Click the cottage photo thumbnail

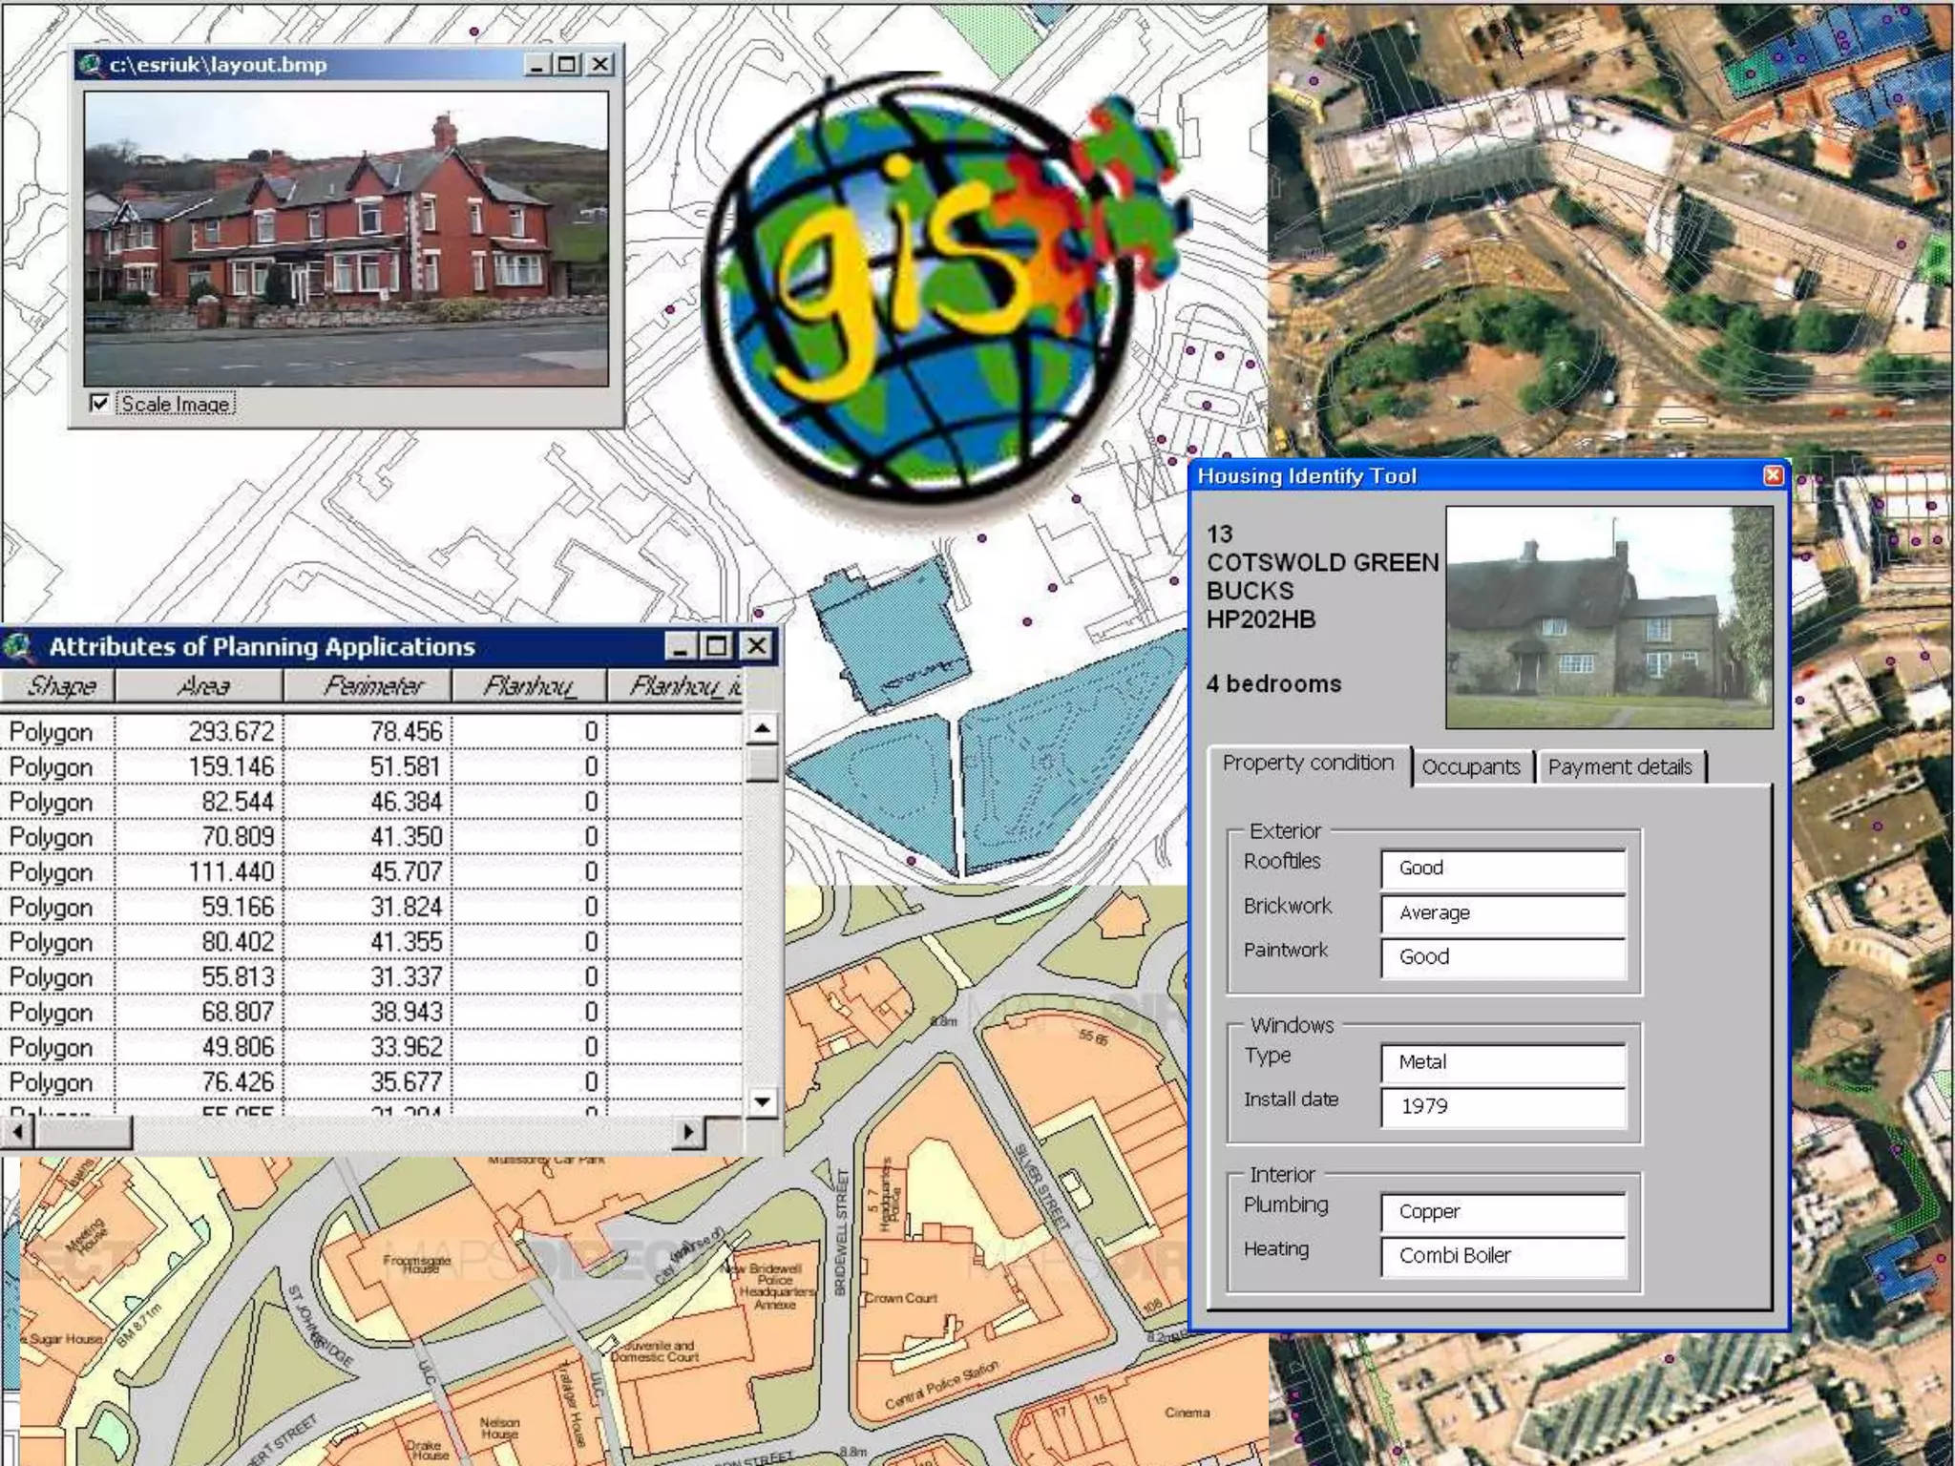point(1608,617)
